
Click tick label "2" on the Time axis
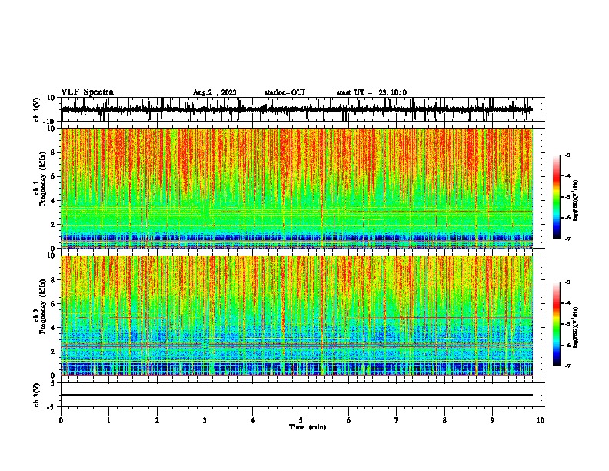pyautogui.click(x=157, y=420)
